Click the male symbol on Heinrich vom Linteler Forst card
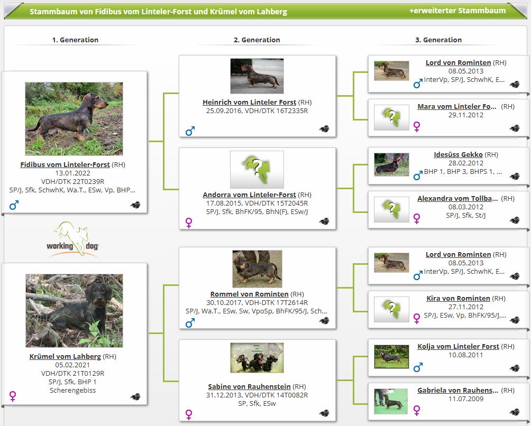Screen dimensions: 531x426 click(190, 131)
